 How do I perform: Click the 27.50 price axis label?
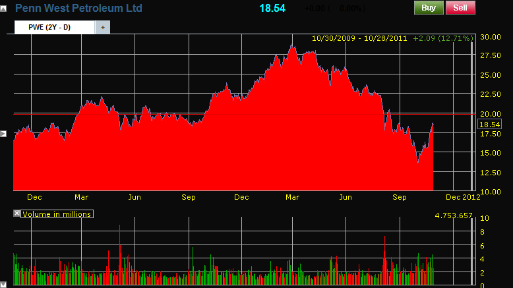point(490,55)
